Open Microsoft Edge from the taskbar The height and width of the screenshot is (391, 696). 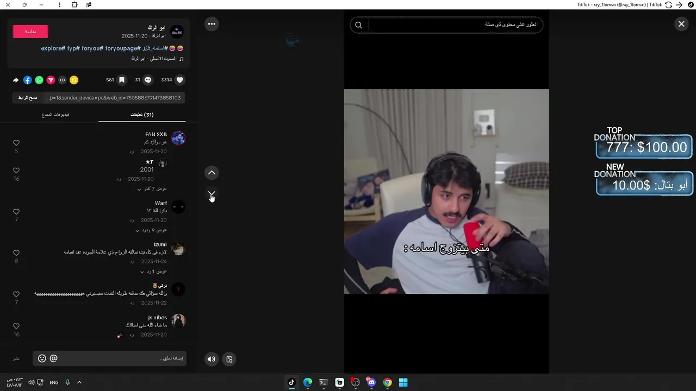pos(308,382)
